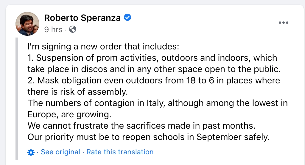The width and height of the screenshot is (305, 165).
Task: Click the text '2. Mask obligation even outdoors'
Action: (x=83, y=80)
